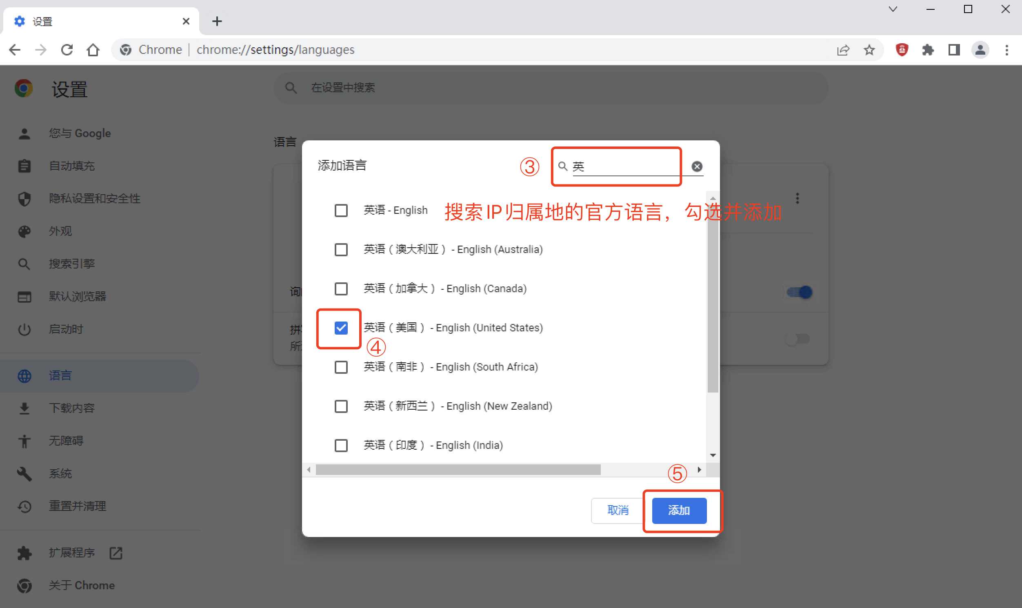Click the language search input field
The height and width of the screenshot is (608, 1022).
(x=623, y=166)
